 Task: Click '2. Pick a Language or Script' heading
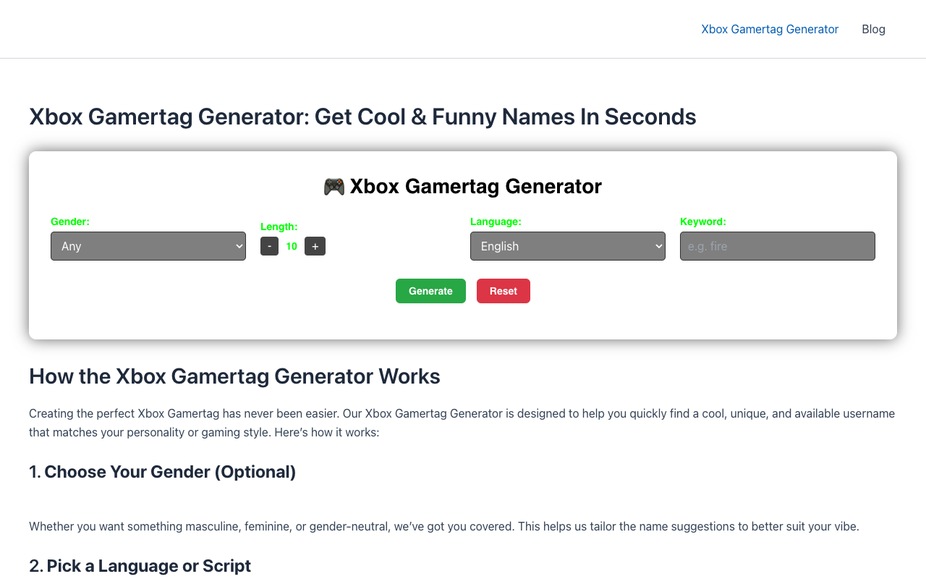coord(140,566)
